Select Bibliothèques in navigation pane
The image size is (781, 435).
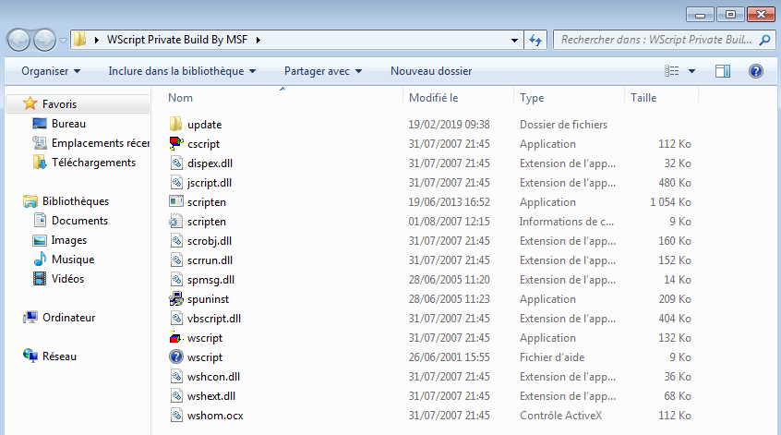76,201
